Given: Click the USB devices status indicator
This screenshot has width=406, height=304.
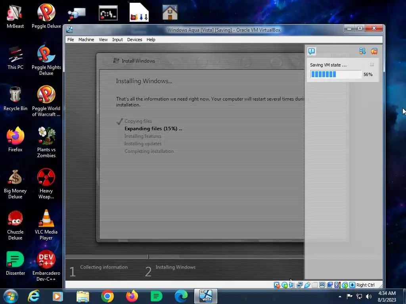Looking at the screenshot, I should click(x=307, y=285).
